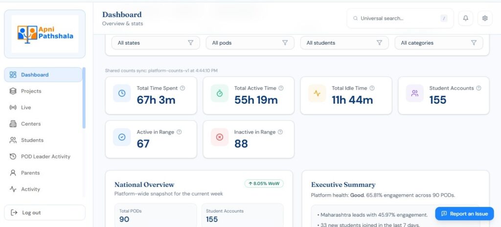Screen dimensions: 501x227
Task: Click the Apni Pathshala logo
Action: tap(45, 34)
